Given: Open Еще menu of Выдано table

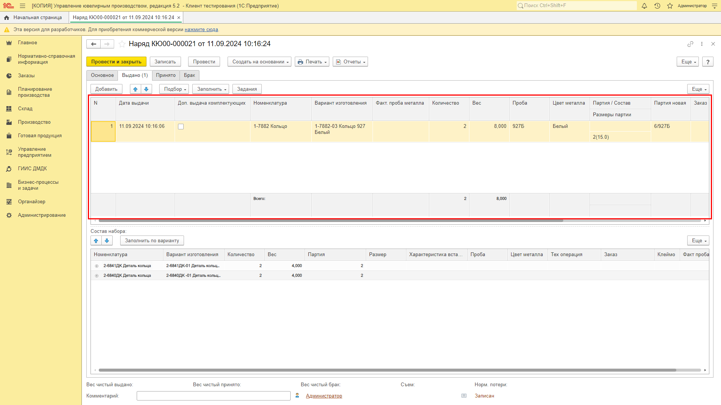Looking at the screenshot, I should pyautogui.click(x=698, y=89).
